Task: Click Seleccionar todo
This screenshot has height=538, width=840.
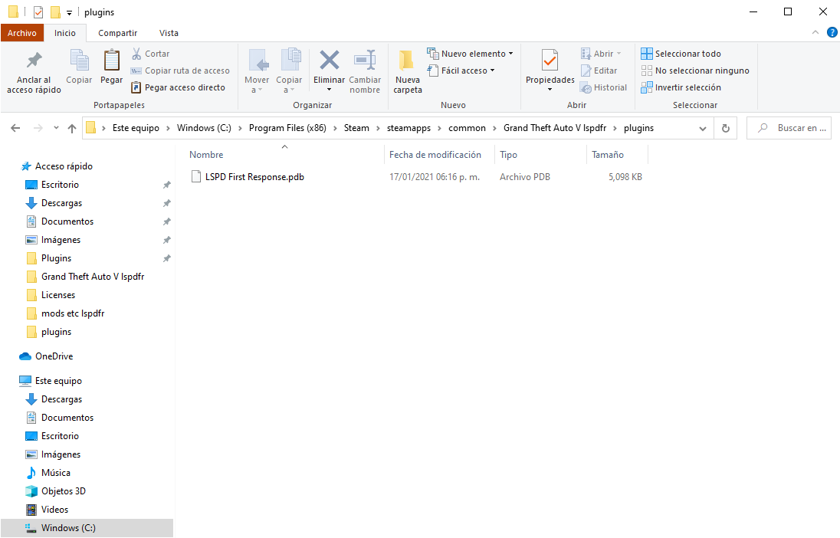Action: [x=681, y=54]
